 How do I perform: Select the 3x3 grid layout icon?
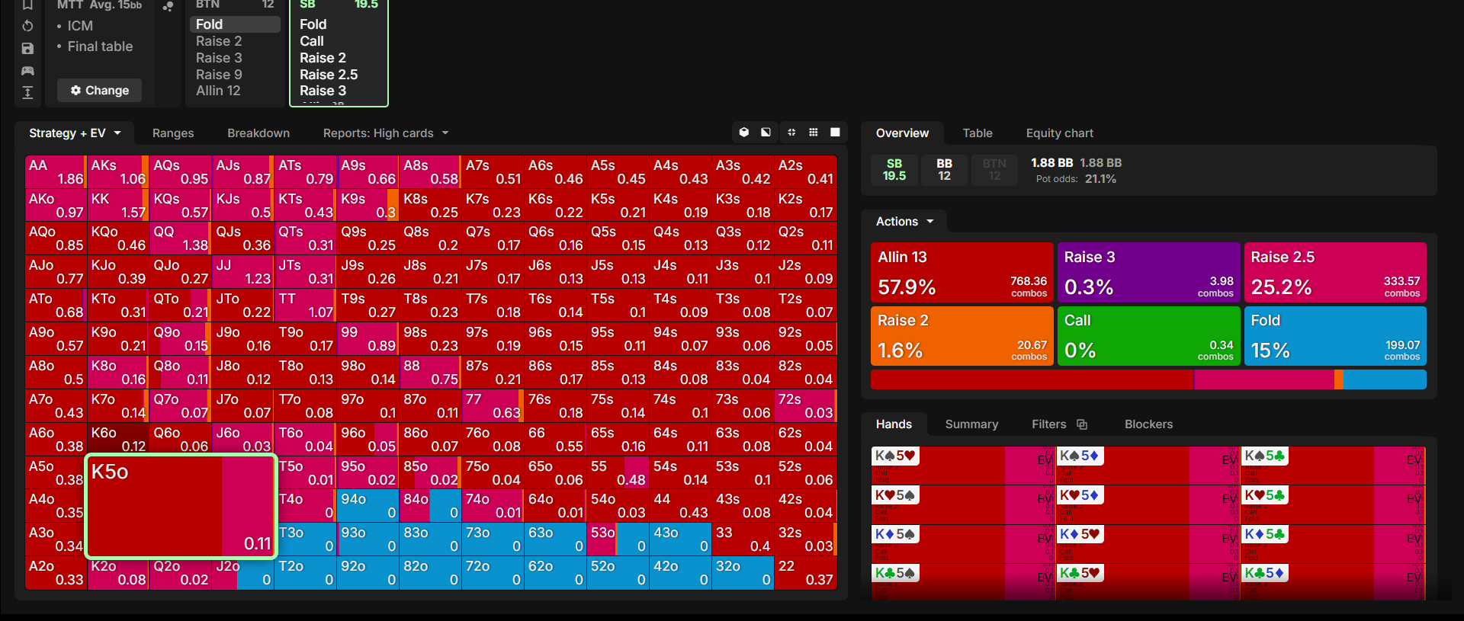coord(814,133)
